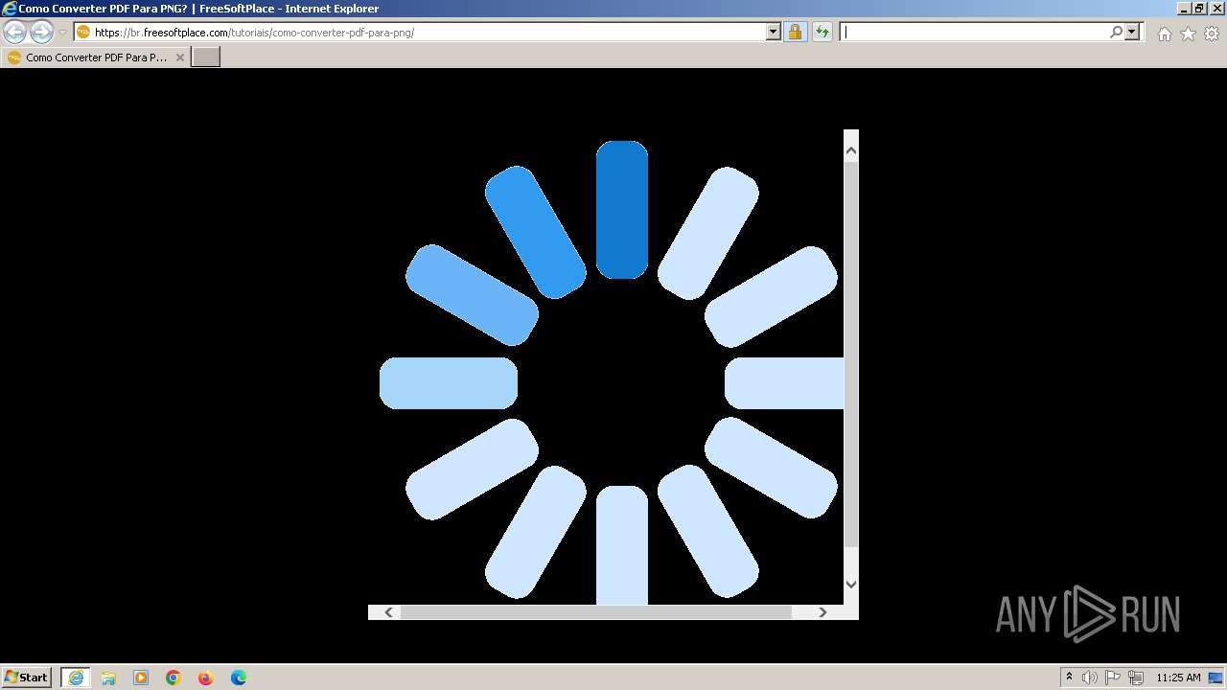Click the horizontal scrollbar thumb

pyautogui.click(x=596, y=612)
